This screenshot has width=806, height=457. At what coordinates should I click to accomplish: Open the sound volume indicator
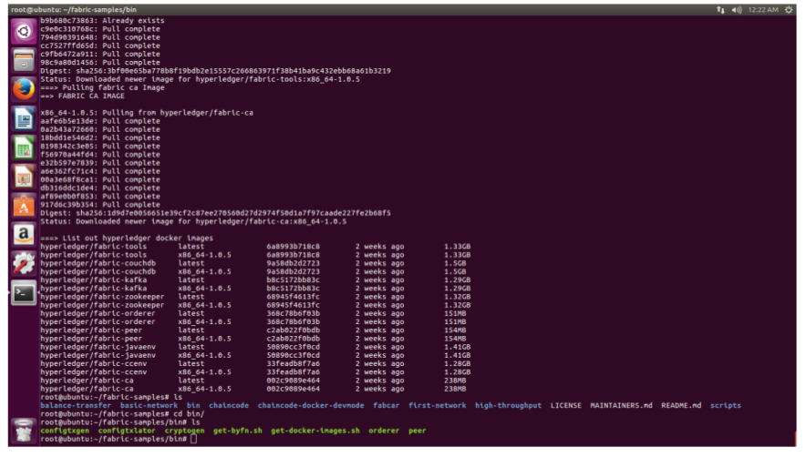click(737, 10)
